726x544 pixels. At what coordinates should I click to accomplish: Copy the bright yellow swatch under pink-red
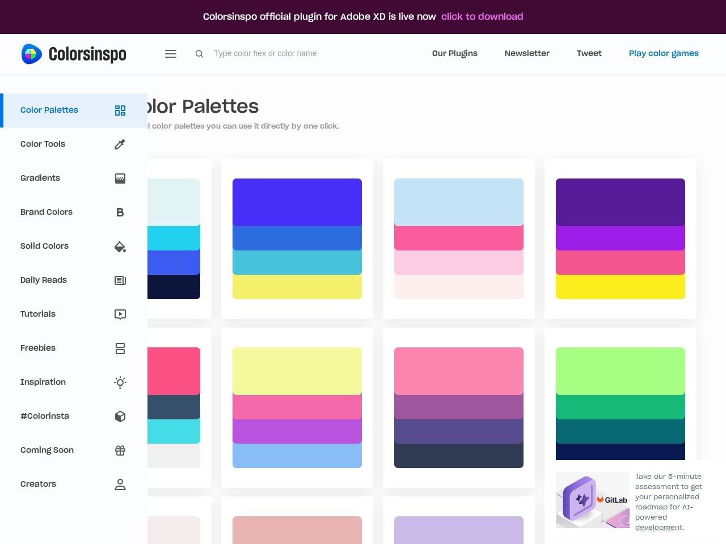pos(621,287)
